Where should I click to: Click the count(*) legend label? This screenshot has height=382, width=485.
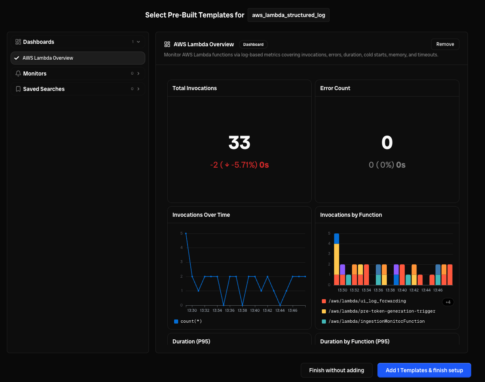point(191,322)
